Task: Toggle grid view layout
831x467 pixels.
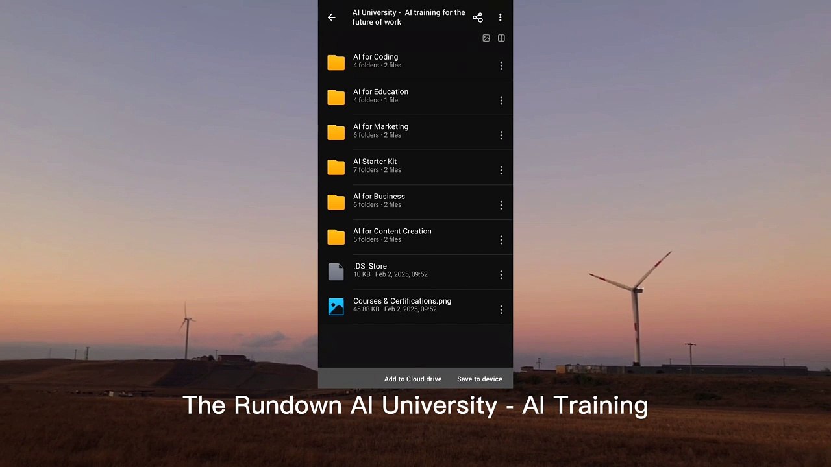Action: [501, 38]
